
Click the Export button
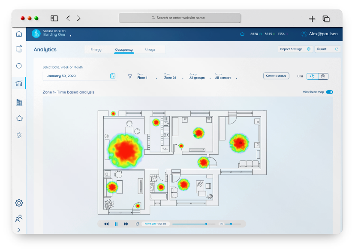pos(328,49)
